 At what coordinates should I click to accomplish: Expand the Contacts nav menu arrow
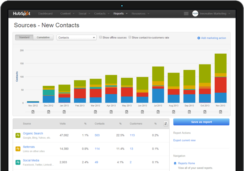point(109,14)
